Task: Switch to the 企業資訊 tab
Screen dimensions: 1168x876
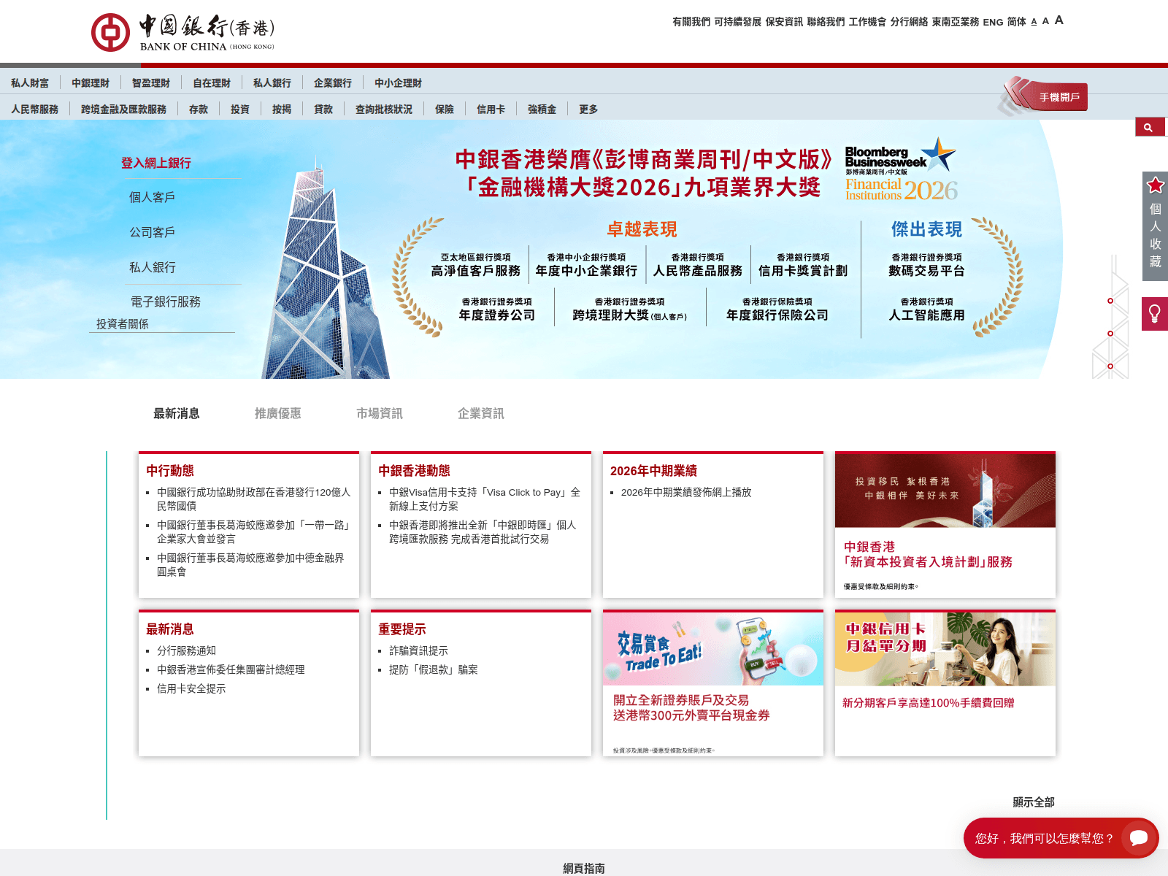Action: click(x=480, y=414)
